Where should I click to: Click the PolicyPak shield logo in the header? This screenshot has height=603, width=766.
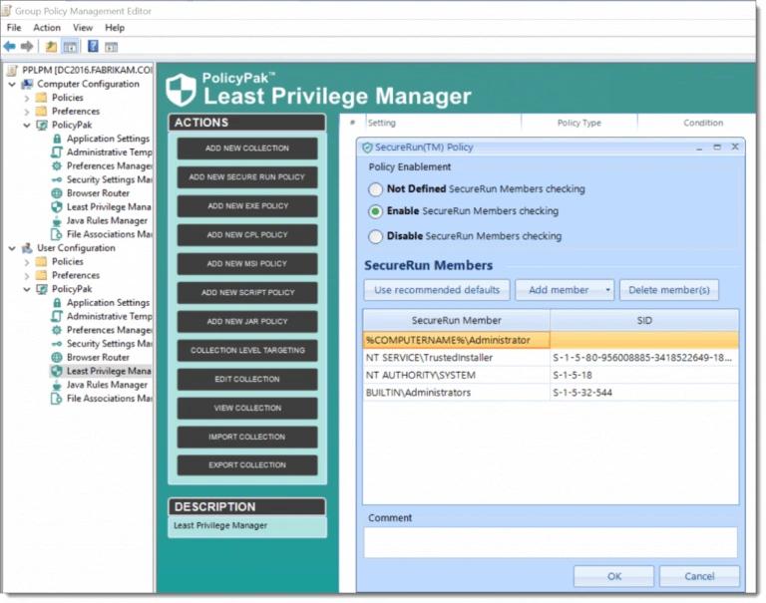point(181,90)
